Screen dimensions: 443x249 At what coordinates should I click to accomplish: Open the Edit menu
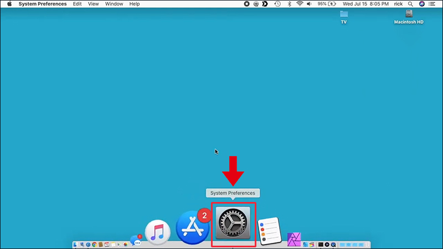pos(77,4)
